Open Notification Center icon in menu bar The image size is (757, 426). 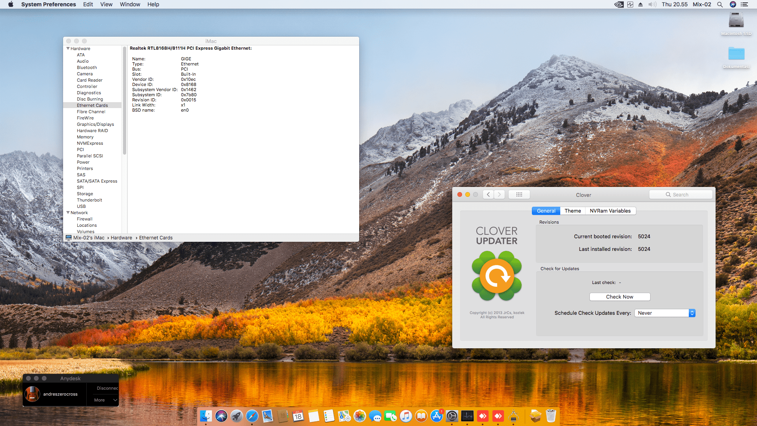(x=744, y=4)
